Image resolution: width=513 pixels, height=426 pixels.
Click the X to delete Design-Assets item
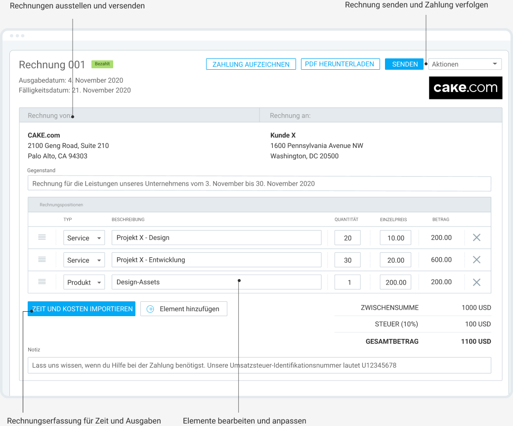click(x=476, y=282)
